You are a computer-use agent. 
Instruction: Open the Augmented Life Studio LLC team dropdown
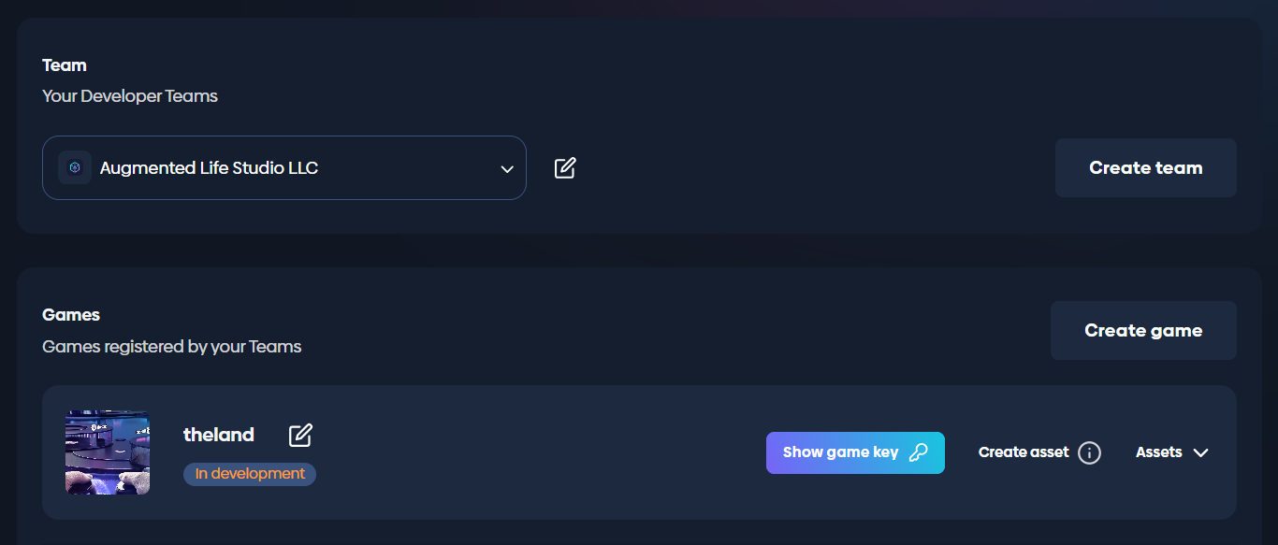pos(283,168)
